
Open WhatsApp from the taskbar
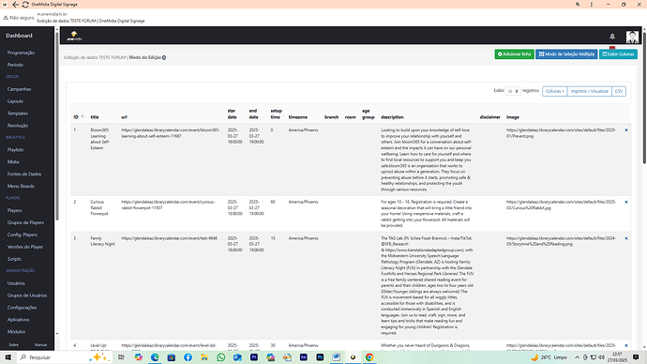(x=220, y=357)
